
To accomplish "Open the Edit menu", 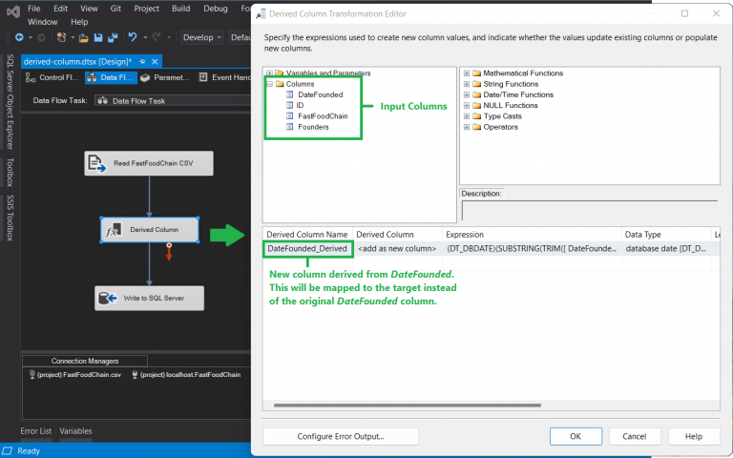I will coord(60,9).
